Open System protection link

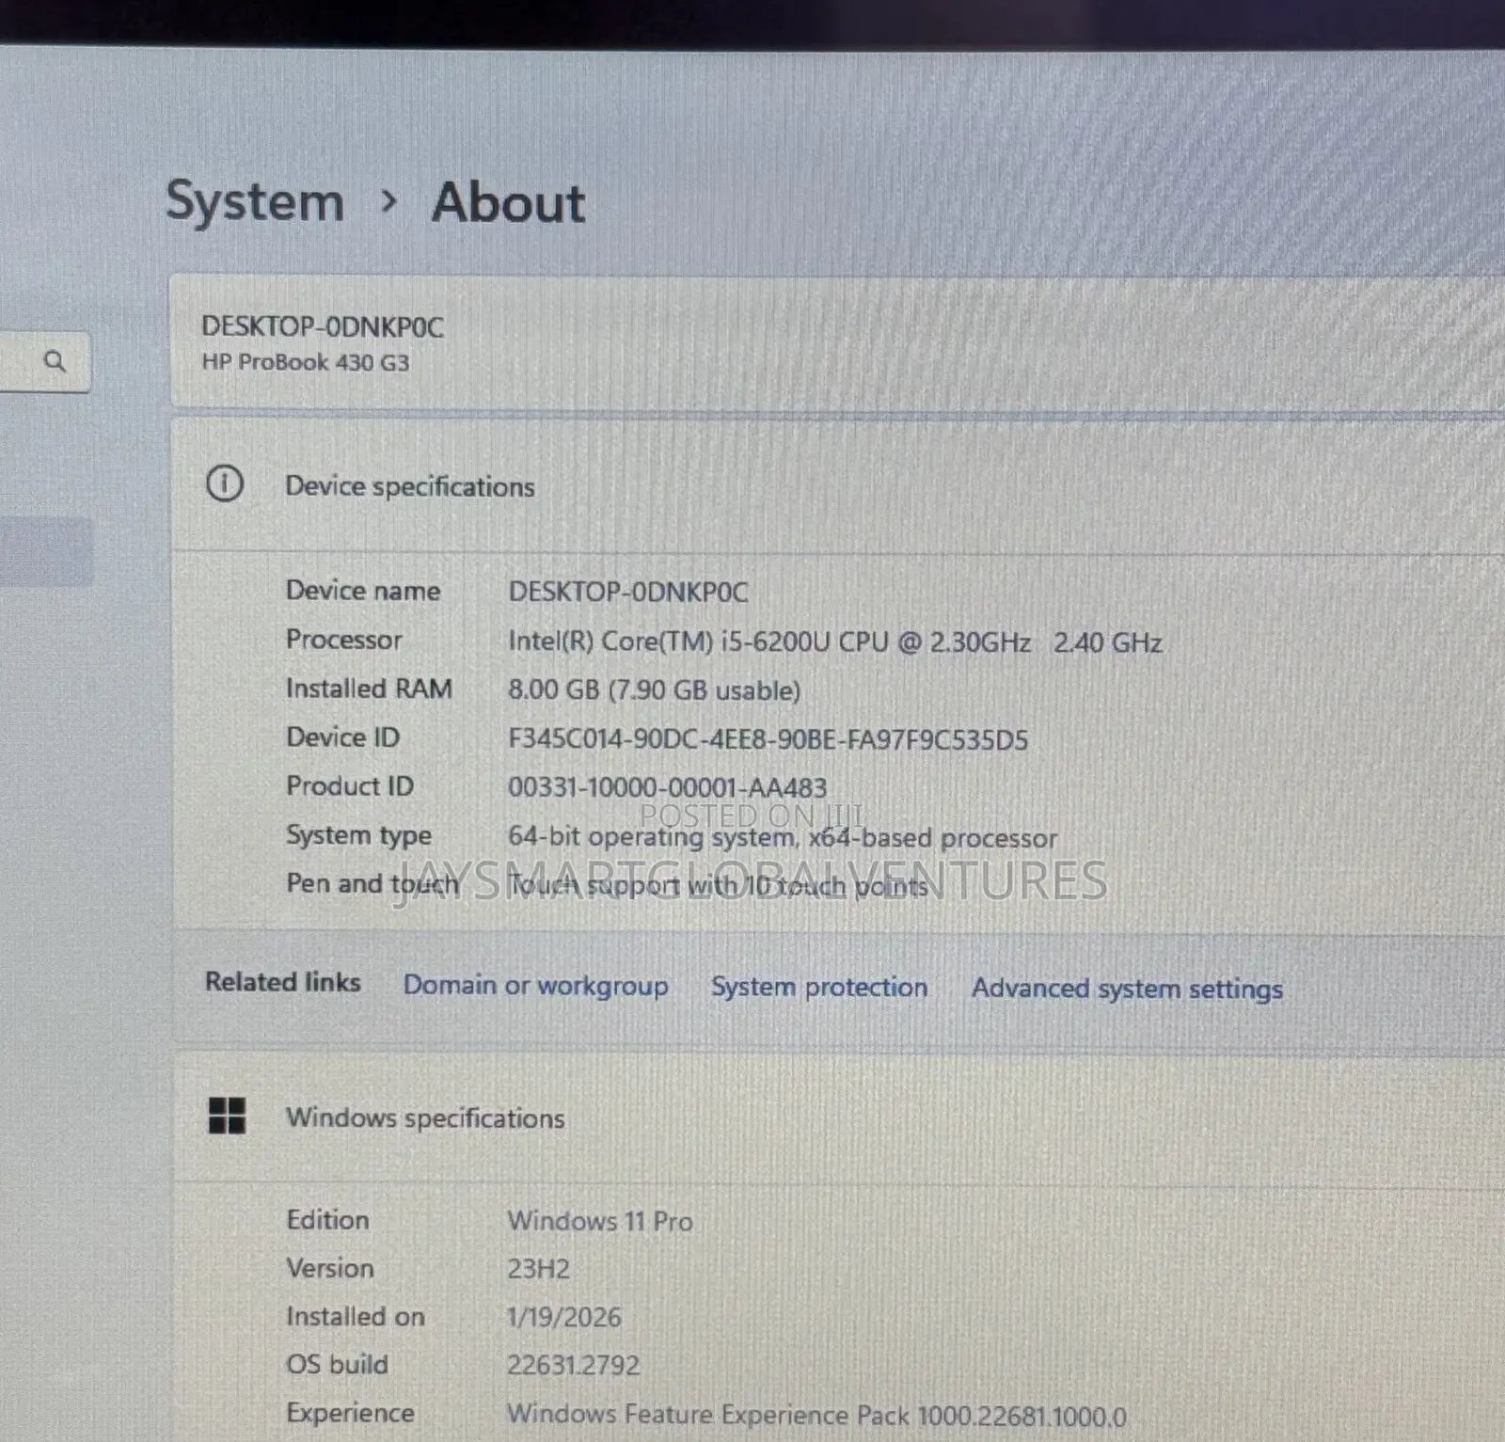coord(819,987)
